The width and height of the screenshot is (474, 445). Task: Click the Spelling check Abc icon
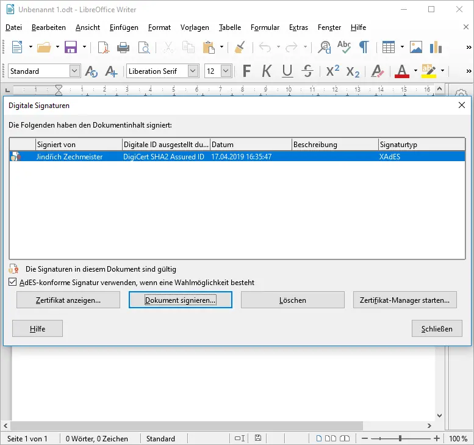pyautogui.click(x=344, y=47)
